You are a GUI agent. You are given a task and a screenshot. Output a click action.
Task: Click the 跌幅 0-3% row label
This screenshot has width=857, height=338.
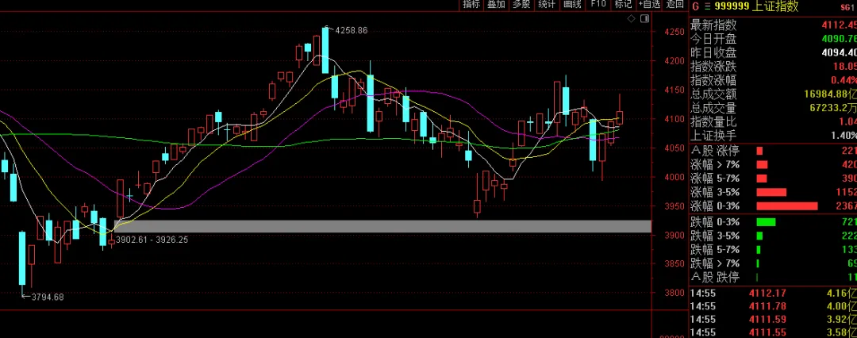715,222
